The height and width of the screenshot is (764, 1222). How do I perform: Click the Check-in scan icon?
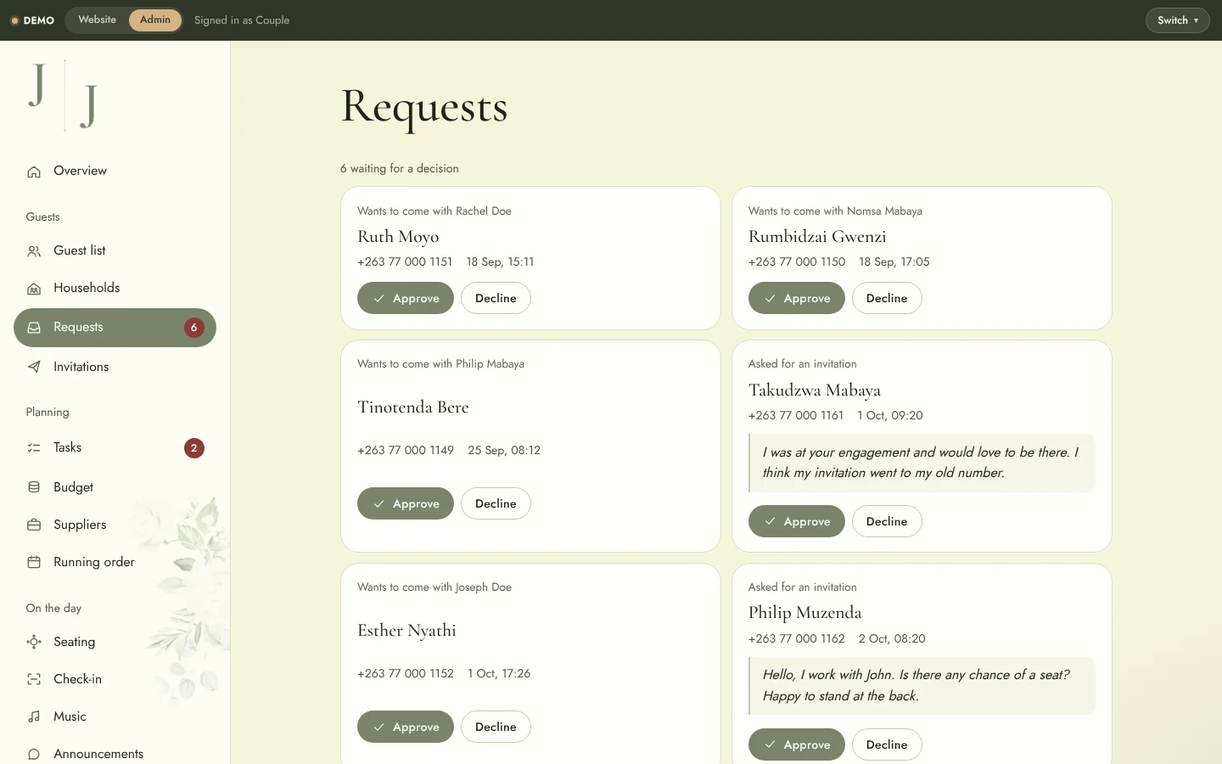tap(34, 680)
